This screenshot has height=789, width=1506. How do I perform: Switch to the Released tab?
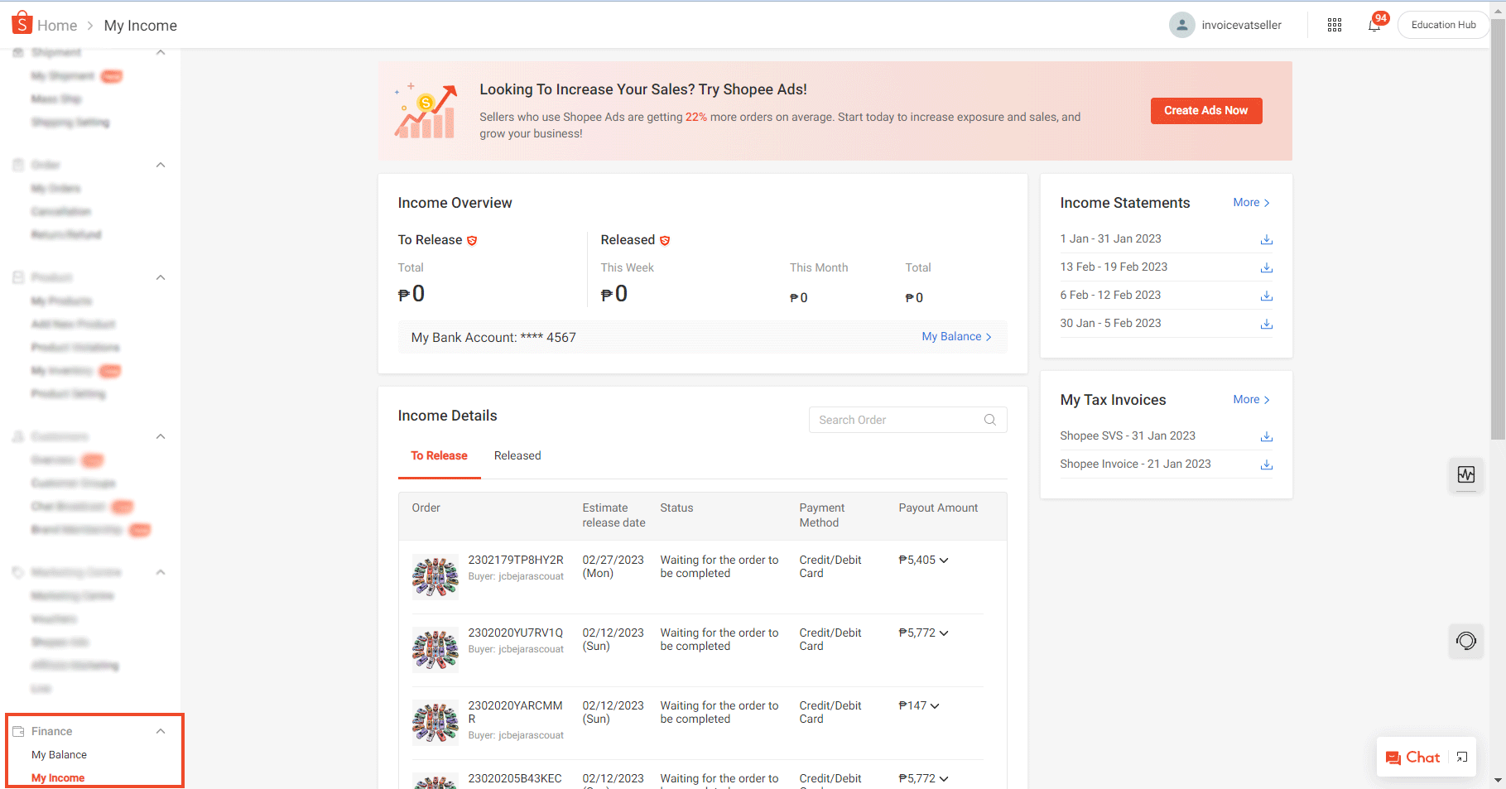point(517,455)
